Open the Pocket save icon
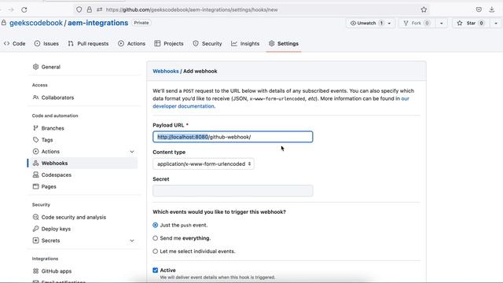The image size is (503, 283). (479, 9)
